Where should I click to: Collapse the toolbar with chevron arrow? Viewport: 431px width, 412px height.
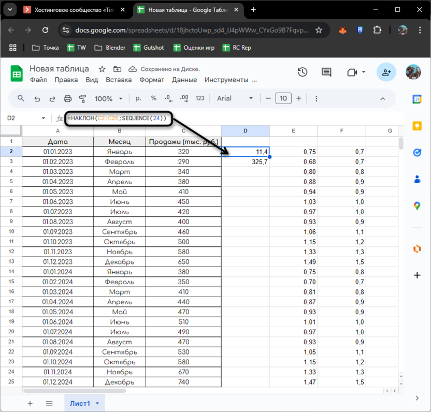(x=383, y=98)
